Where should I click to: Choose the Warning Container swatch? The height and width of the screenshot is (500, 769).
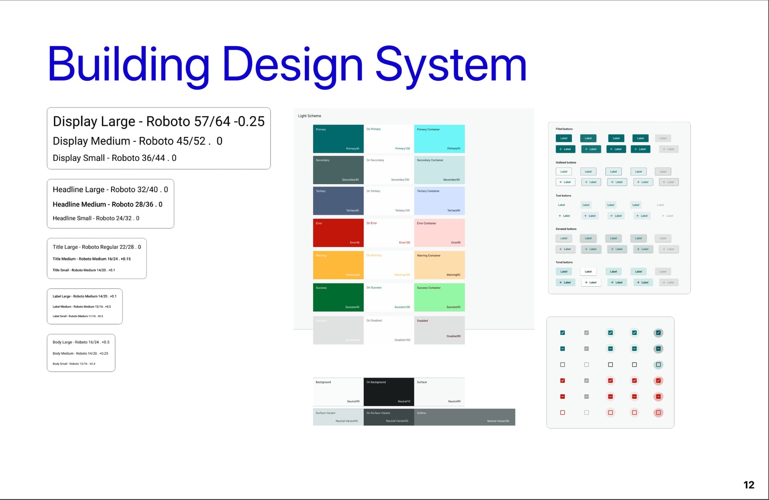(x=439, y=265)
